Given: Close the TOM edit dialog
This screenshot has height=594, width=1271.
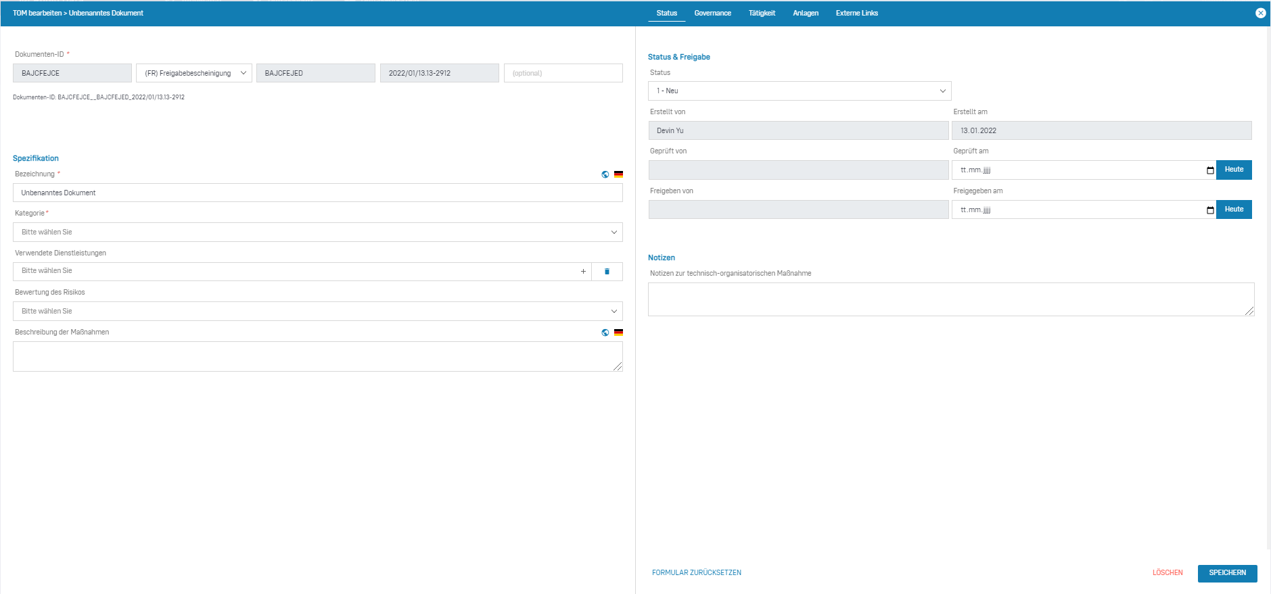Looking at the screenshot, I should 1260,13.
